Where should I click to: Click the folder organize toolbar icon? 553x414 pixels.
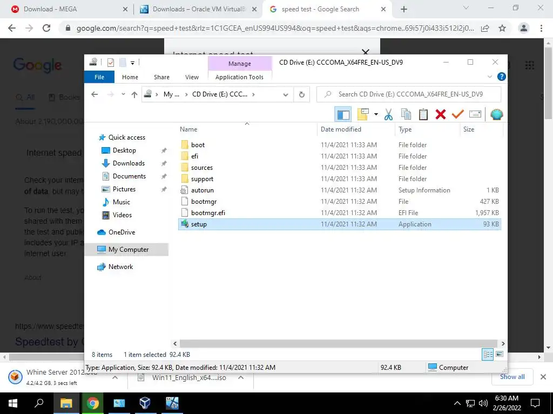(363, 114)
